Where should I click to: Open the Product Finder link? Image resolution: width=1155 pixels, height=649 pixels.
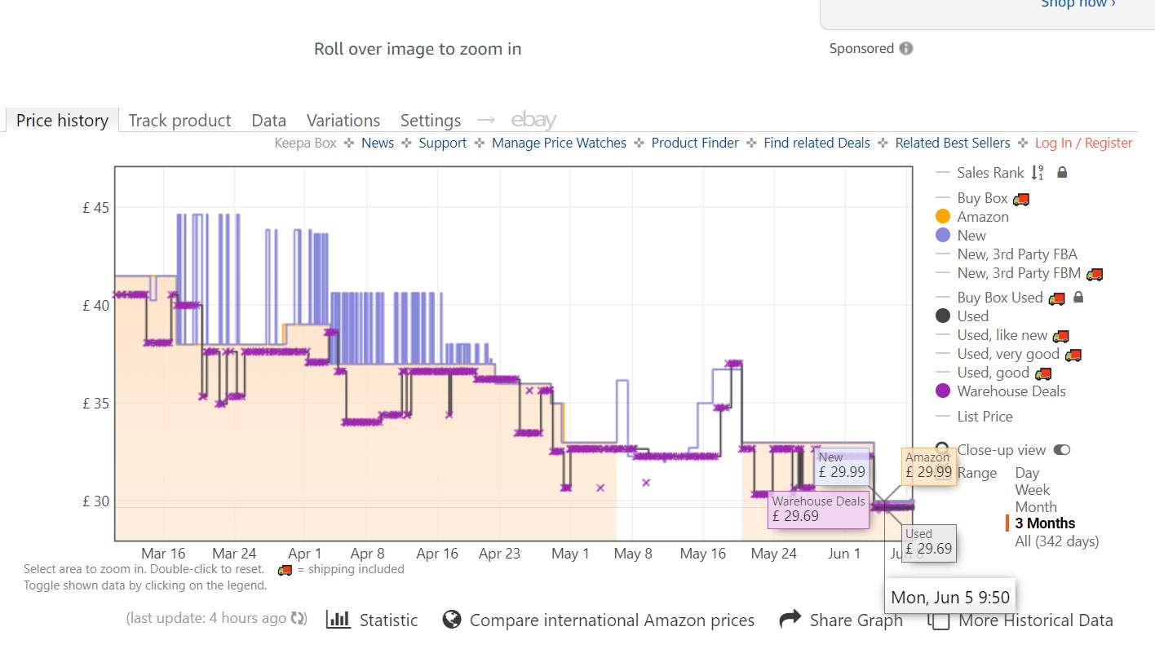pyautogui.click(x=694, y=143)
